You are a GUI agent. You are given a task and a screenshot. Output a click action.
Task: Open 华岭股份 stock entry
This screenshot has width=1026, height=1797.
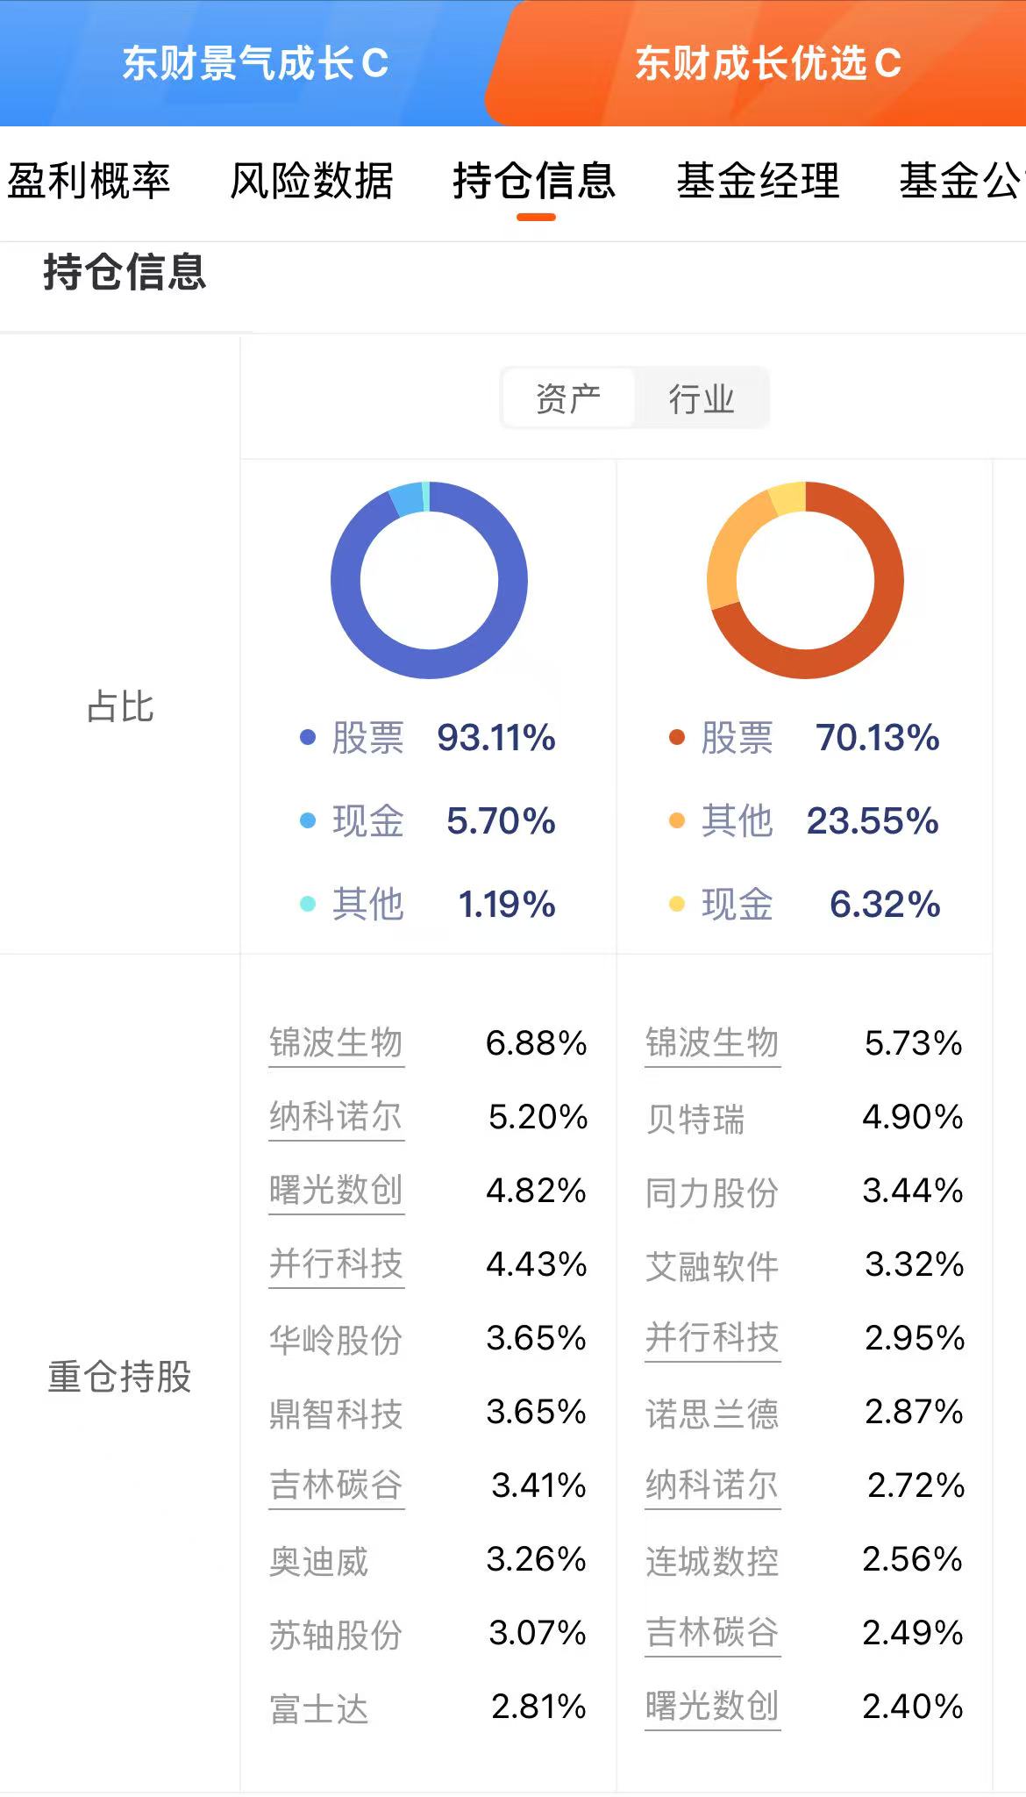[x=336, y=1340]
